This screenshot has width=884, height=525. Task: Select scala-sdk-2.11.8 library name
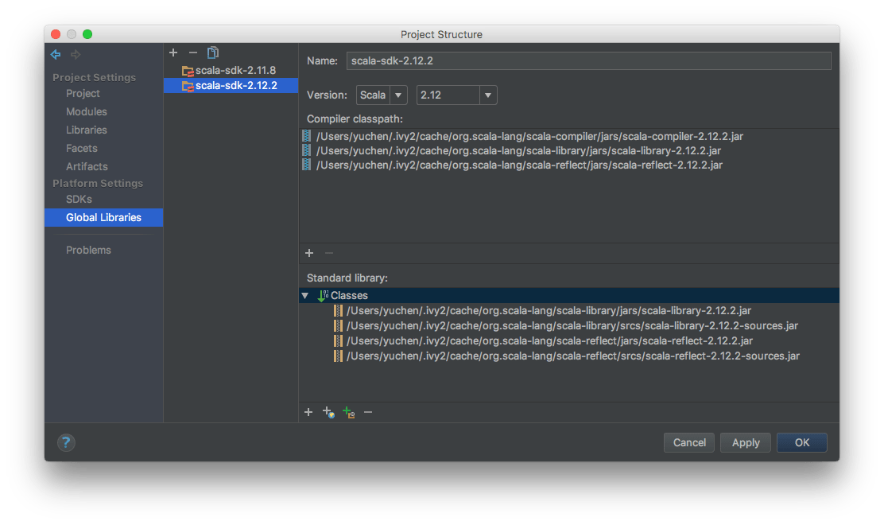(x=235, y=71)
